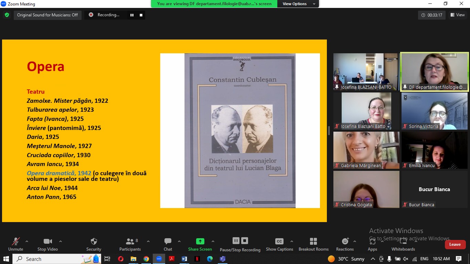Click the "Meşterul Manole, 1927" slide line
The image size is (470, 264).
(59, 146)
